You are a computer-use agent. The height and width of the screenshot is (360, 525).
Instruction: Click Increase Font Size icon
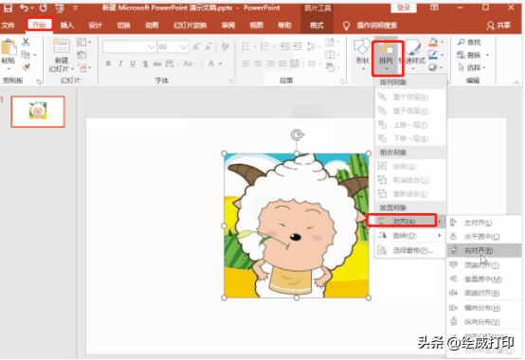(196, 46)
